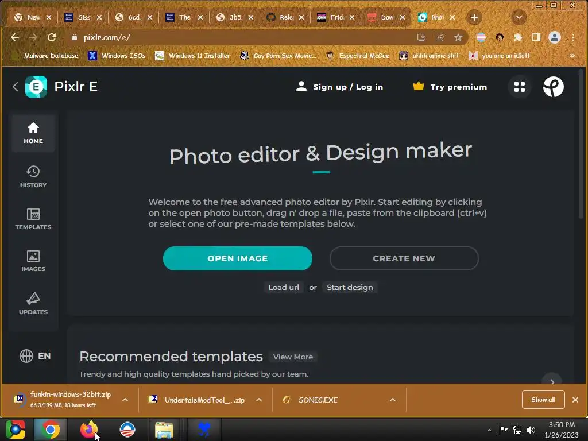588x441 pixels.
Task: Open the you are an idiot! bookmark
Action: (499, 56)
